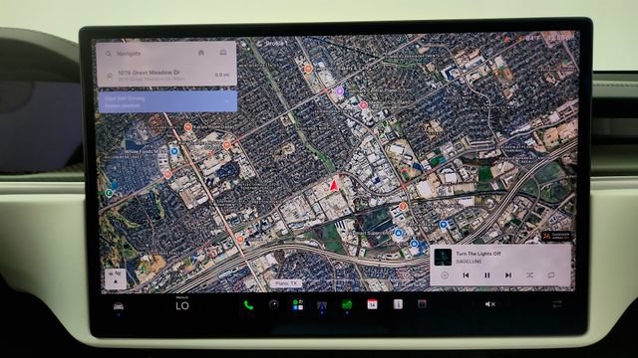Open the green Phone app
This screenshot has width=638, height=358.
[248, 305]
